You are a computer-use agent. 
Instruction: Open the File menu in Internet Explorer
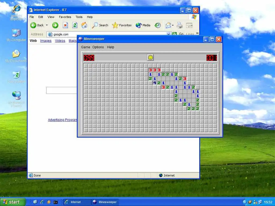[x=32, y=17]
